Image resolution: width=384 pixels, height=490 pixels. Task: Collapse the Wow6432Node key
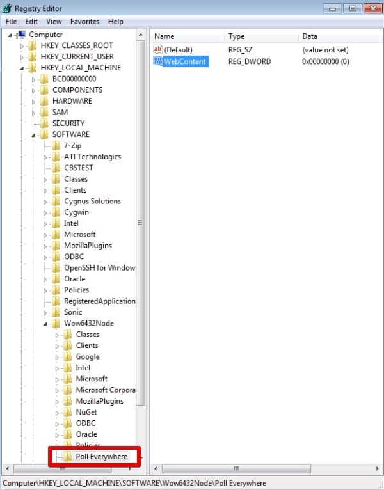(x=45, y=324)
